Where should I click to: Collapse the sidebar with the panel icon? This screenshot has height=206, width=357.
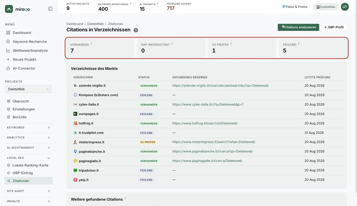coord(50,9)
